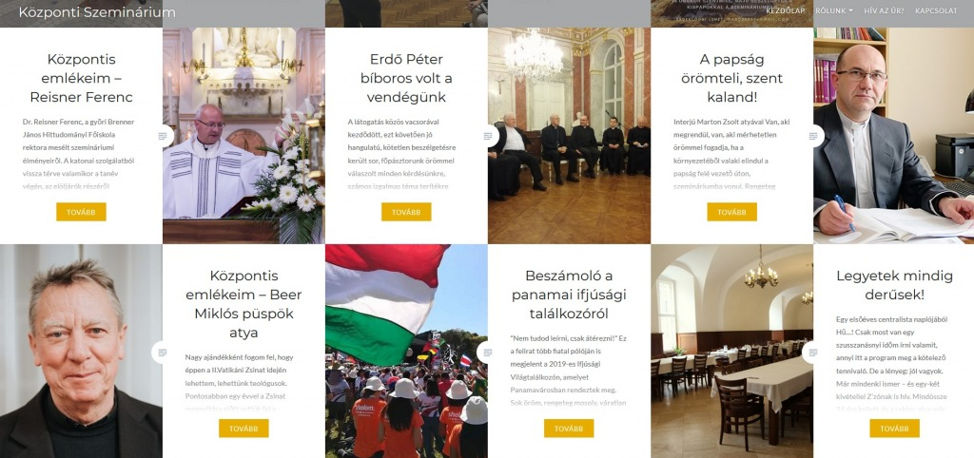Click the article icon beside Beer Miklós post

pyautogui.click(x=163, y=352)
